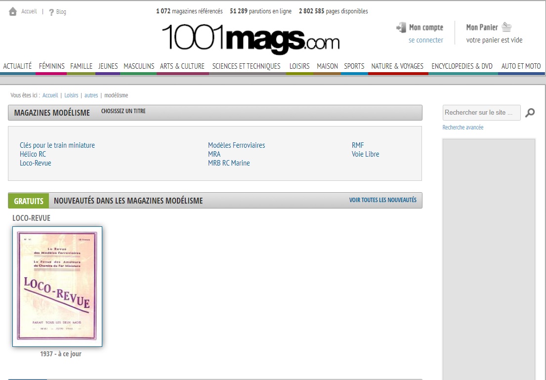The width and height of the screenshot is (546, 380).
Task: Select Clés pour le train miniature
Action: tap(57, 145)
